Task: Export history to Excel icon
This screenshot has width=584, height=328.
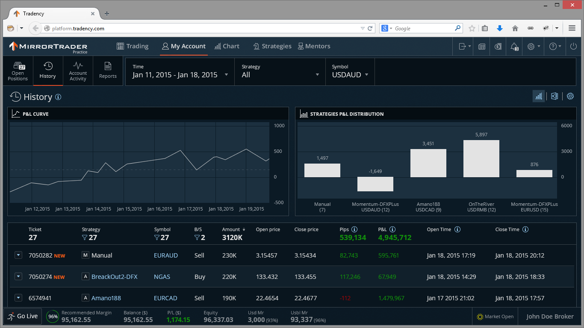Action: pos(555,96)
